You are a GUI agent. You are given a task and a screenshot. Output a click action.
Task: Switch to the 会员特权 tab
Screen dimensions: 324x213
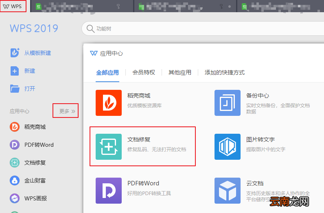tap(144, 72)
